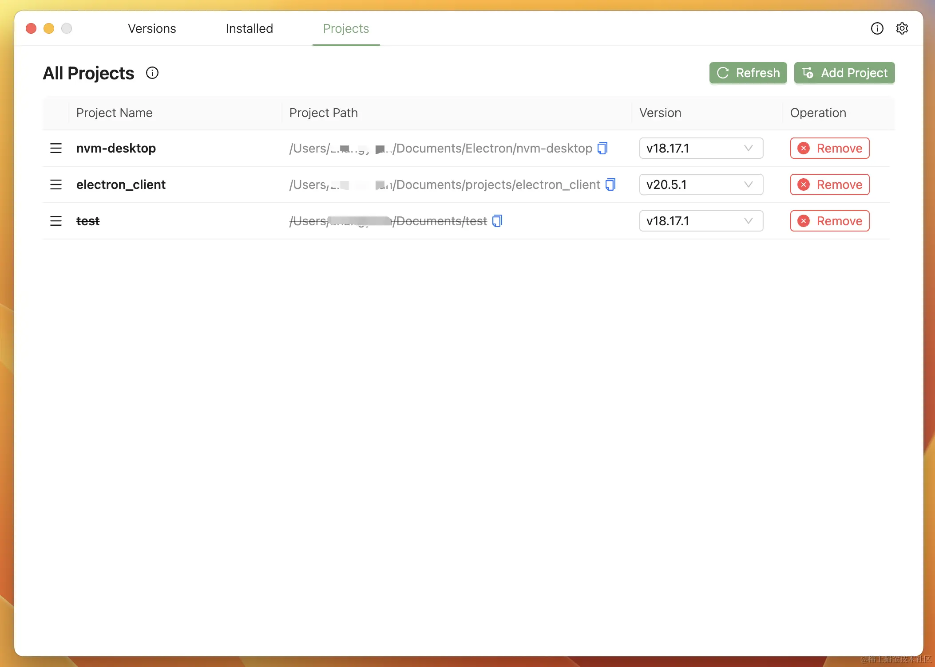Open version dropdown for nvm-desktop
935x667 pixels.
[701, 148]
